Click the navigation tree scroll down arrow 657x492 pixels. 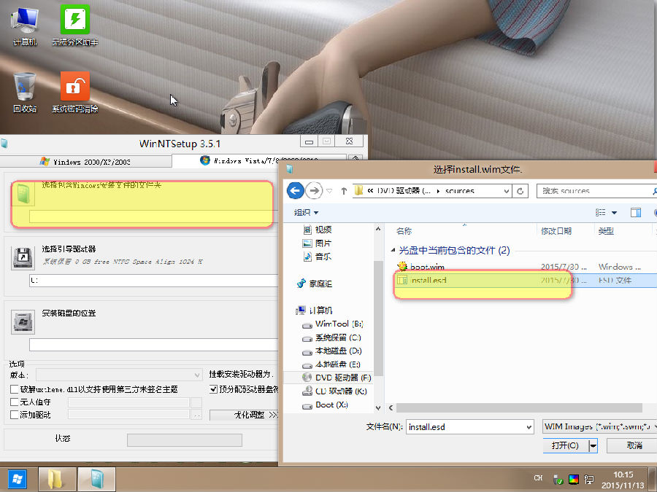coord(378,407)
